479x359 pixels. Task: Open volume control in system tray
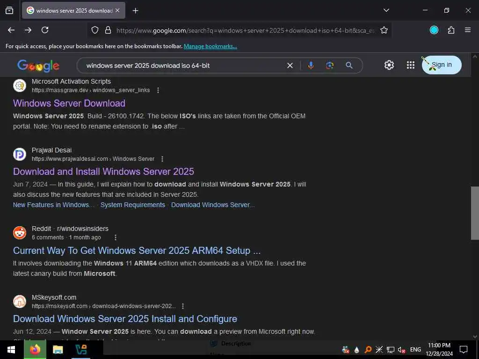pyautogui.click(x=401, y=350)
